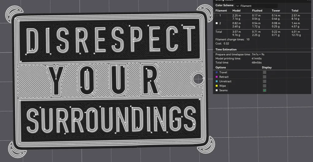Click the Unretract option label
The height and width of the screenshot is (162, 313).
coord(225,81)
